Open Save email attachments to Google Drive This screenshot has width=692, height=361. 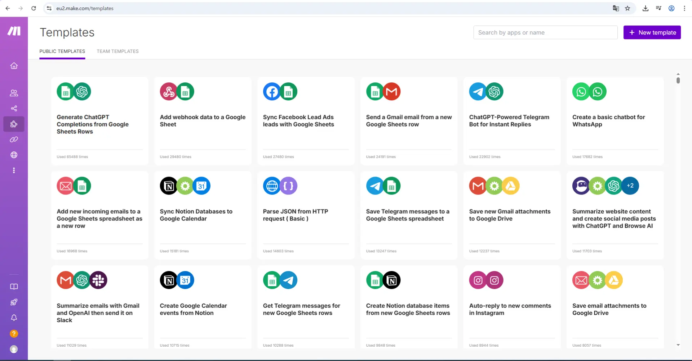click(615, 307)
